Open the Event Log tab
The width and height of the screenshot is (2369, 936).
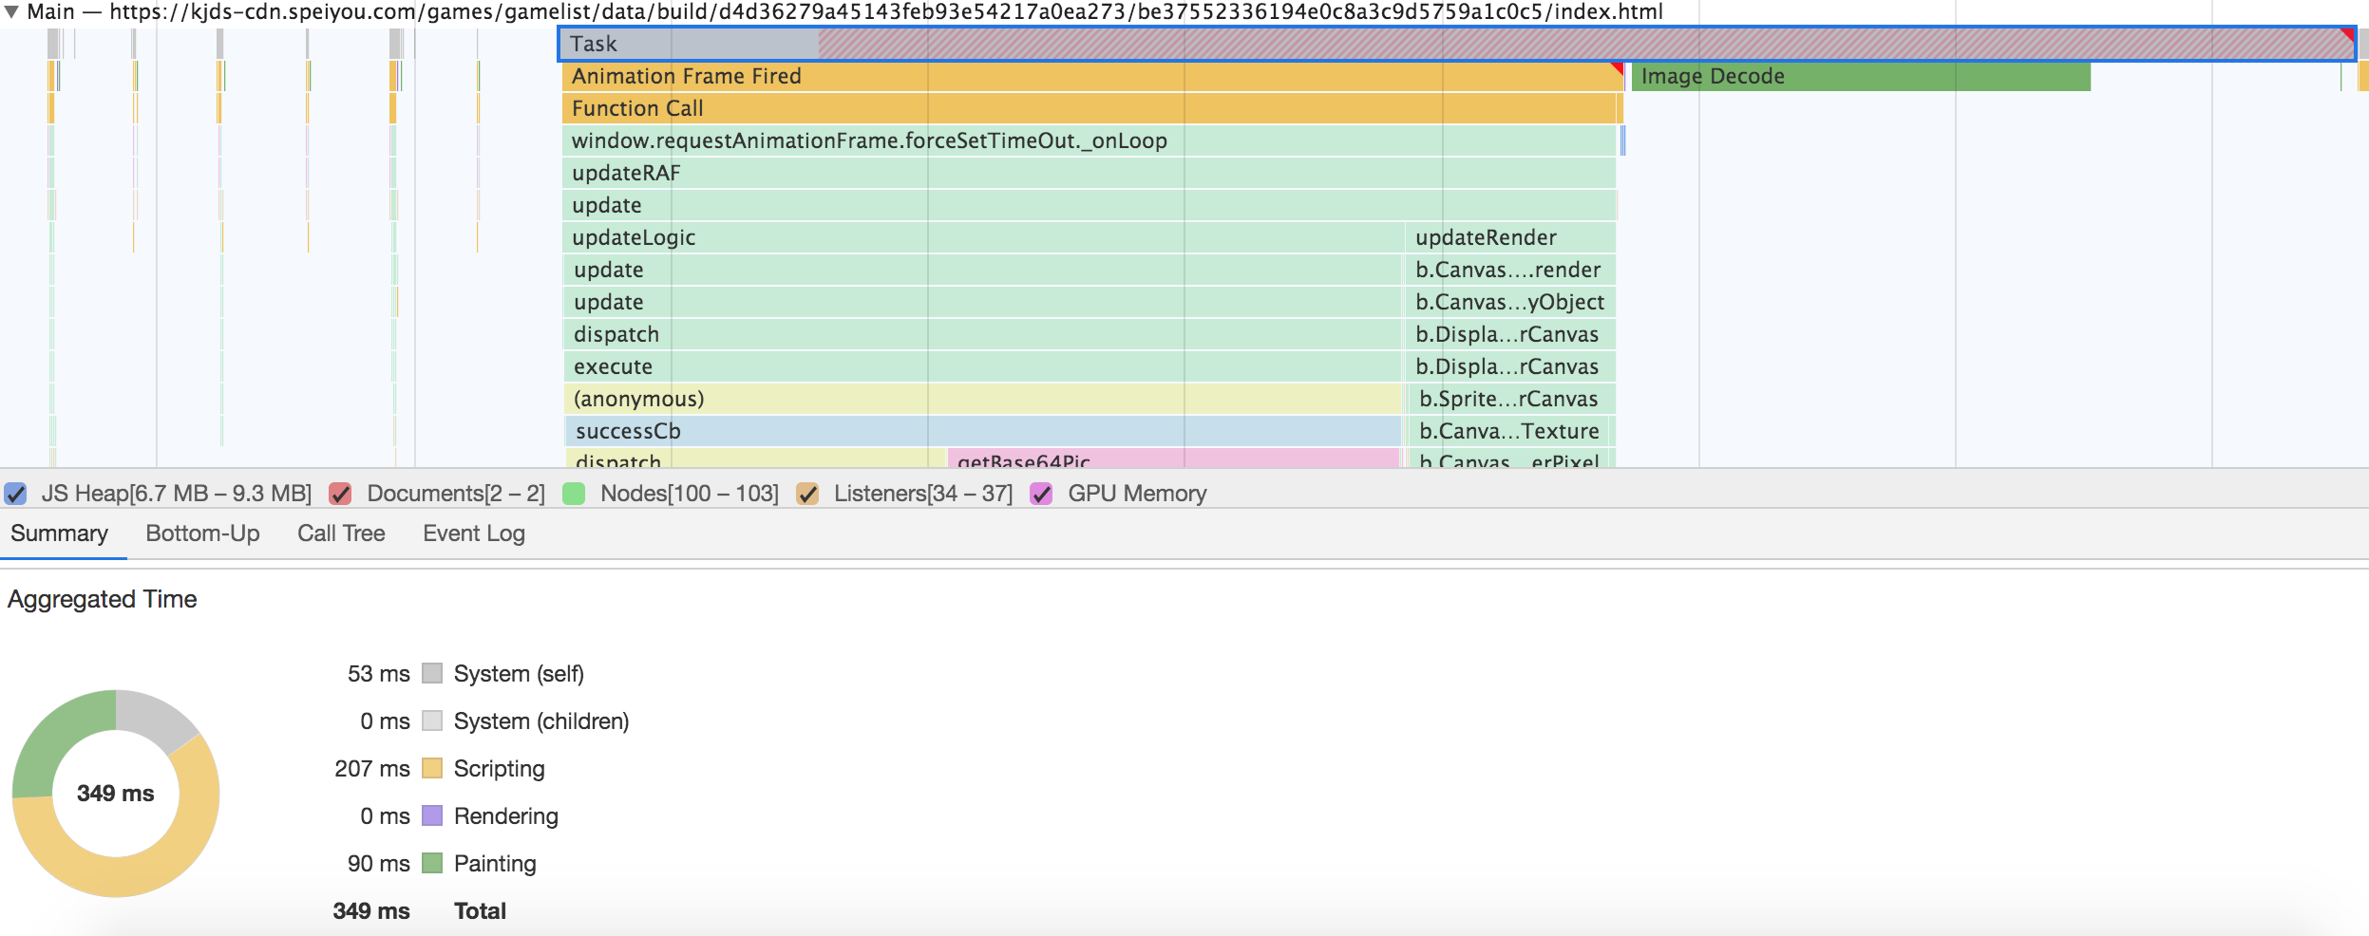473,534
